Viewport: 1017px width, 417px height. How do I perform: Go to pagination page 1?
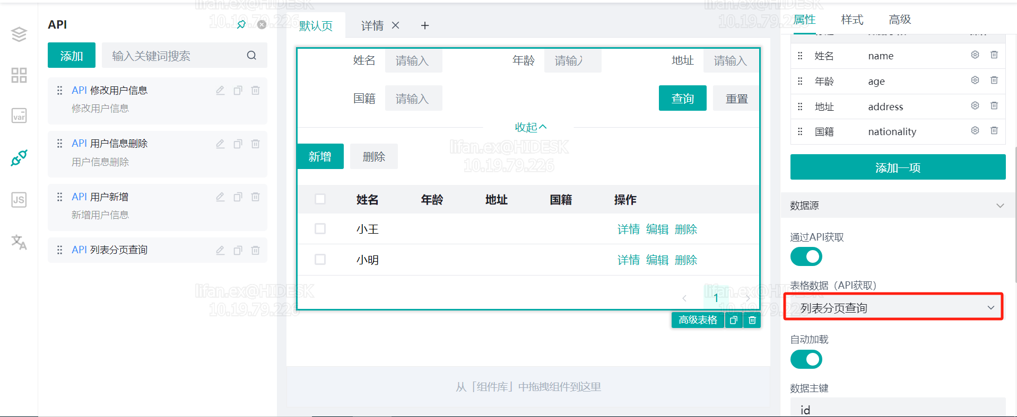point(716,298)
